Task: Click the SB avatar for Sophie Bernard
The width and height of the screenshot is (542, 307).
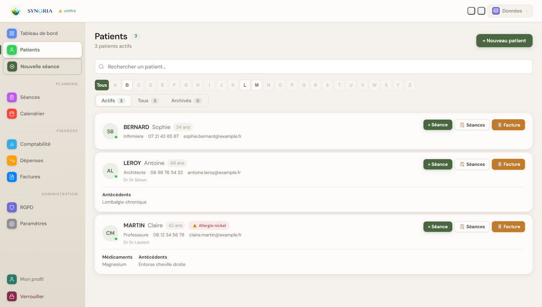Action: (x=110, y=132)
